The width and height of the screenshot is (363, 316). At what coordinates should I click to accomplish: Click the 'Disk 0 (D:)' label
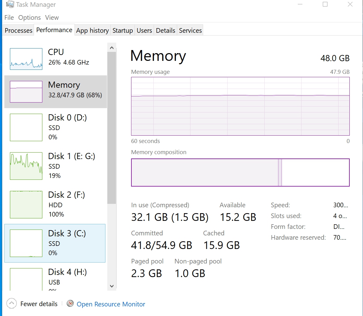pyautogui.click(x=67, y=117)
